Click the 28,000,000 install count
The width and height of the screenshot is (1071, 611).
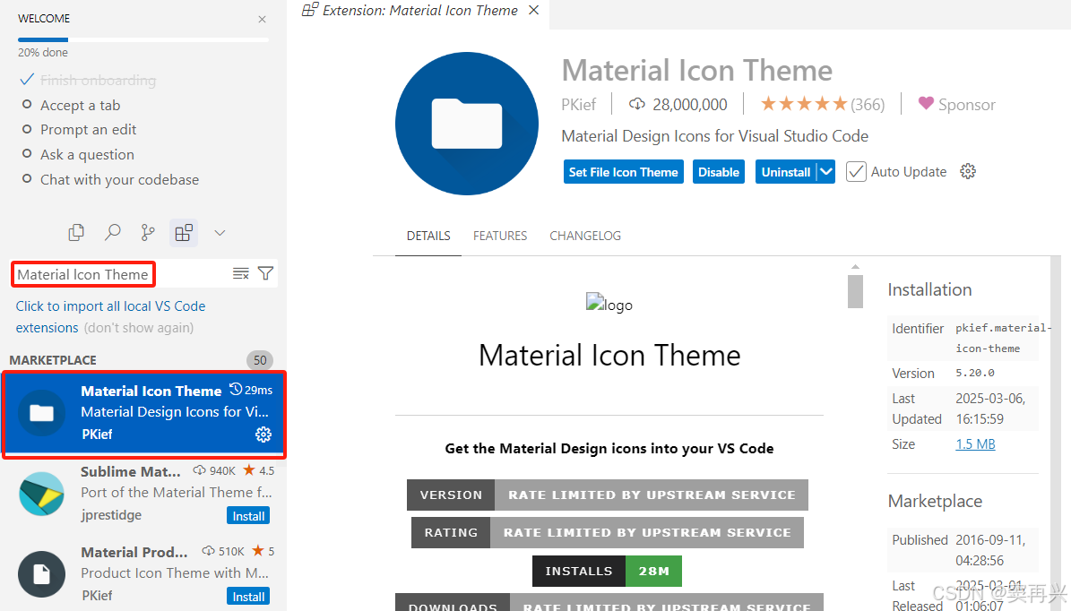[678, 105]
